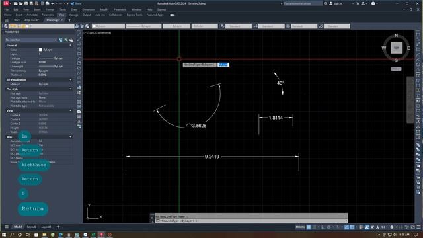Viewport: 423px width, 238px height.
Task: Toggle object snap in status bar
Action: (352, 227)
